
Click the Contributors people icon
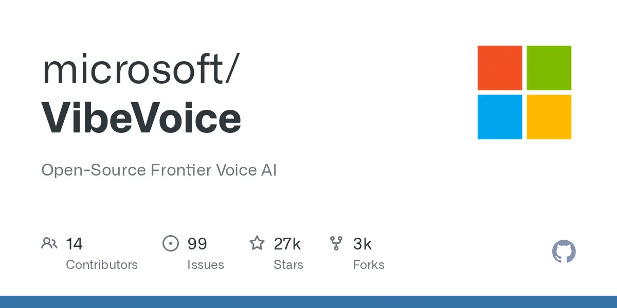49,243
